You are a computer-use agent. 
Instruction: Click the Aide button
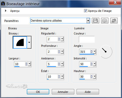[88, 92]
